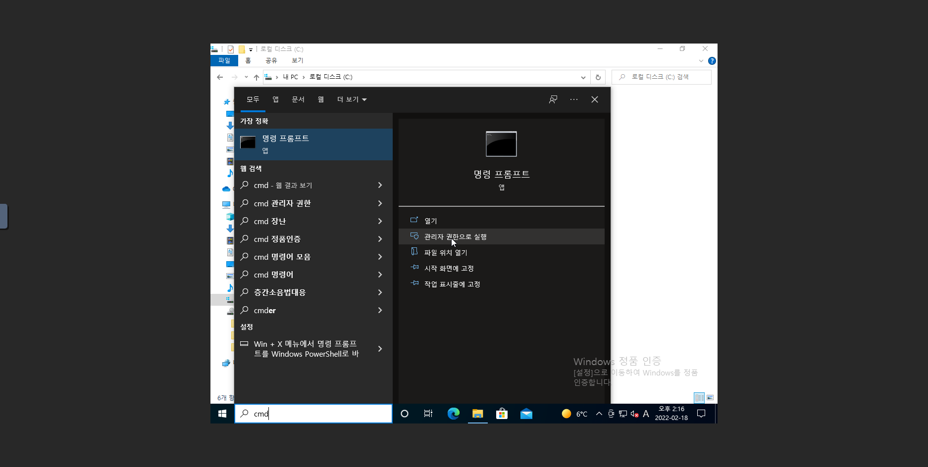Open the three-dots search options menu
The image size is (928, 467).
(x=574, y=99)
